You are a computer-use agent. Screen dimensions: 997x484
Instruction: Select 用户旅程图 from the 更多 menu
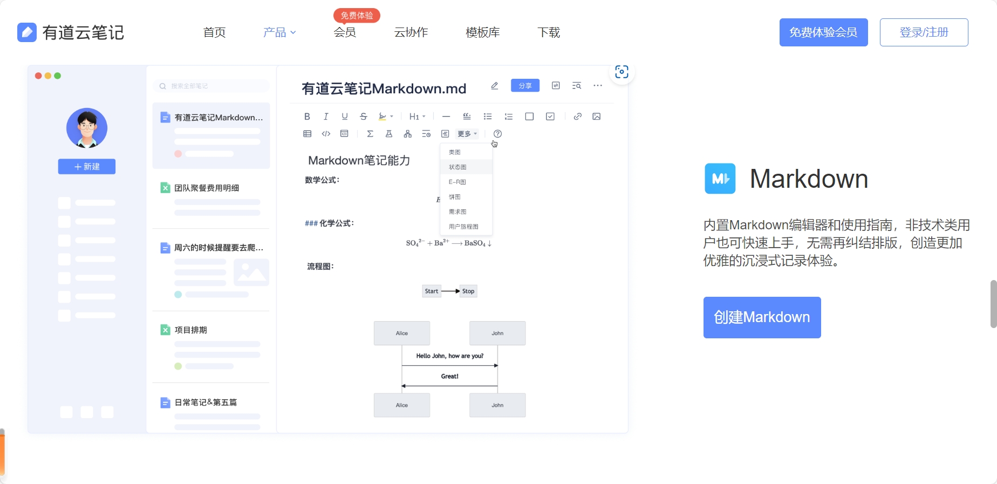pos(467,227)
